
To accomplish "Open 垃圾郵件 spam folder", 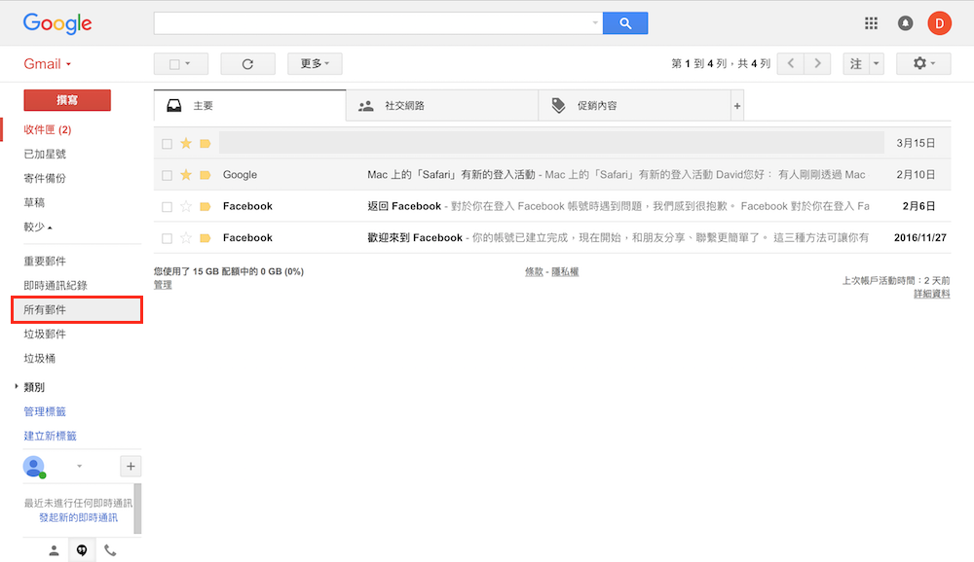I will 45,334.
